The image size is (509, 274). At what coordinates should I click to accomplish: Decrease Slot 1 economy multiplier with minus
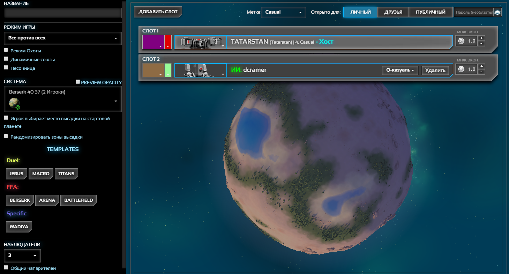tap(481, 44)
